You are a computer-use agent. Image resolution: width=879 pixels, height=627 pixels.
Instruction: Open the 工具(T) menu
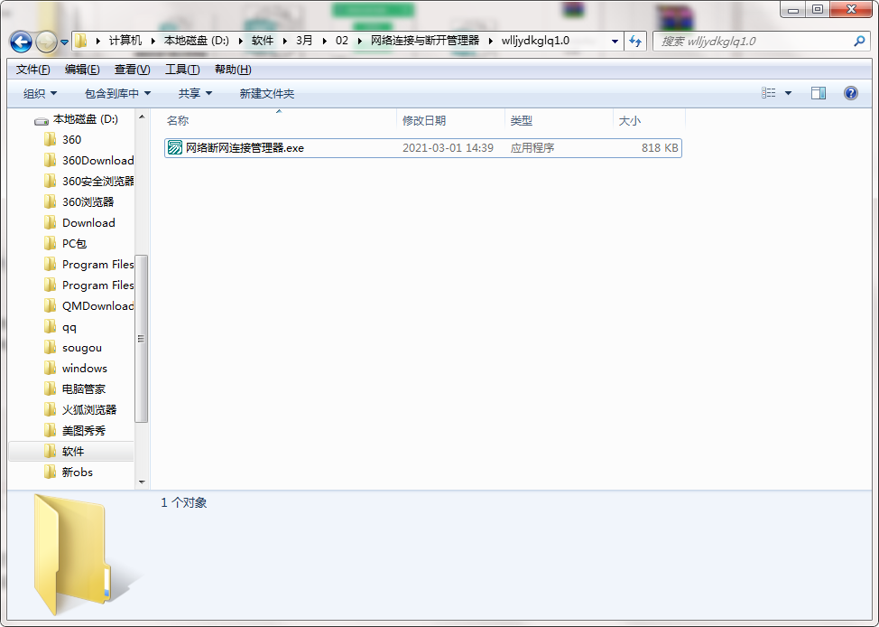point(182,69)
